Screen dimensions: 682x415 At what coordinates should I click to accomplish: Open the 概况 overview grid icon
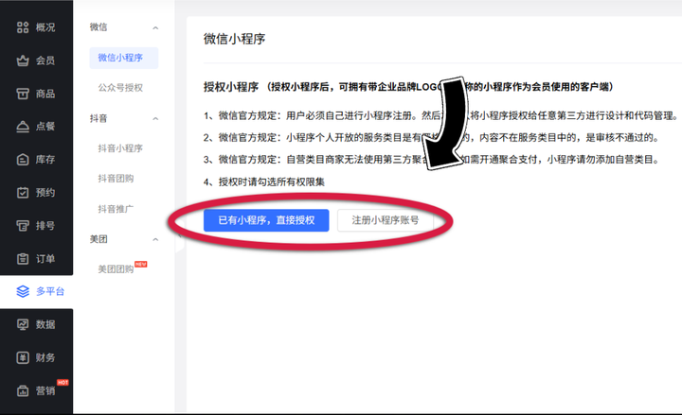point(23,27)
